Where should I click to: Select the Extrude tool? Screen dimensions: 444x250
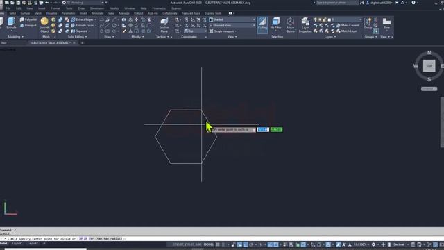pos(11,23)
